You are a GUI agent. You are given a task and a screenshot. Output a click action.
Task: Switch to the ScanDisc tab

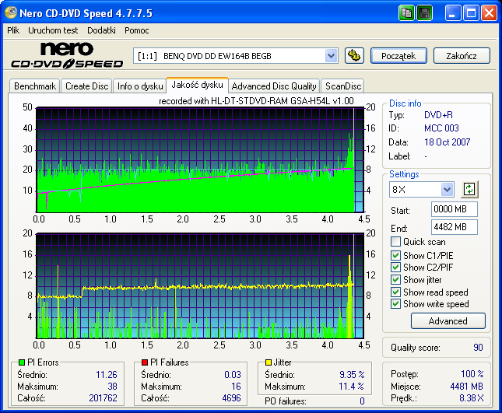342,86
